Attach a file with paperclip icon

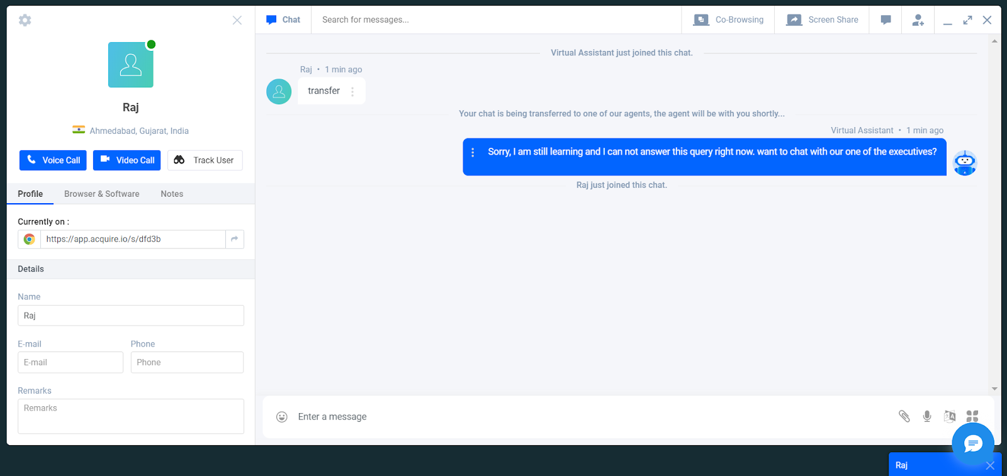(904, 416)
